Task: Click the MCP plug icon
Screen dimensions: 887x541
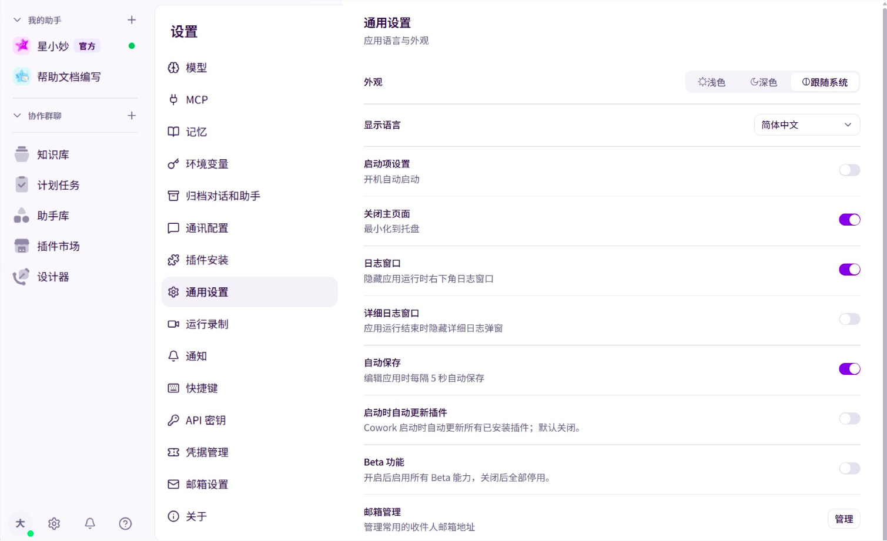Action: (x=173, y=100)
